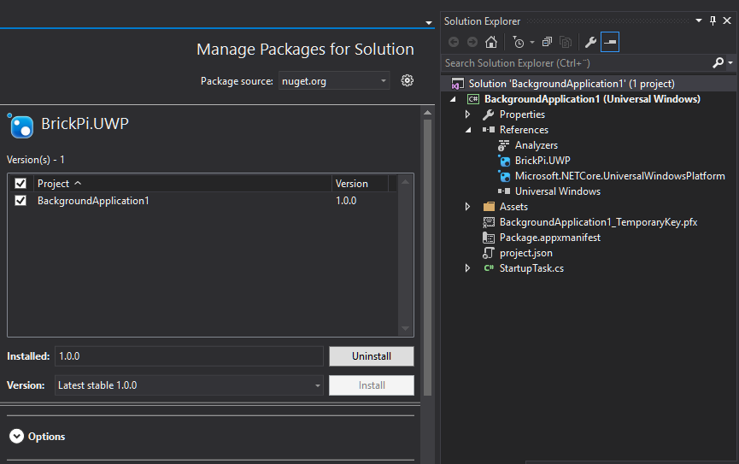The width and height of the screenshot is (739, 464).
Task: Select BrickPi.UWP reference in tree
Action: point(543,161)
